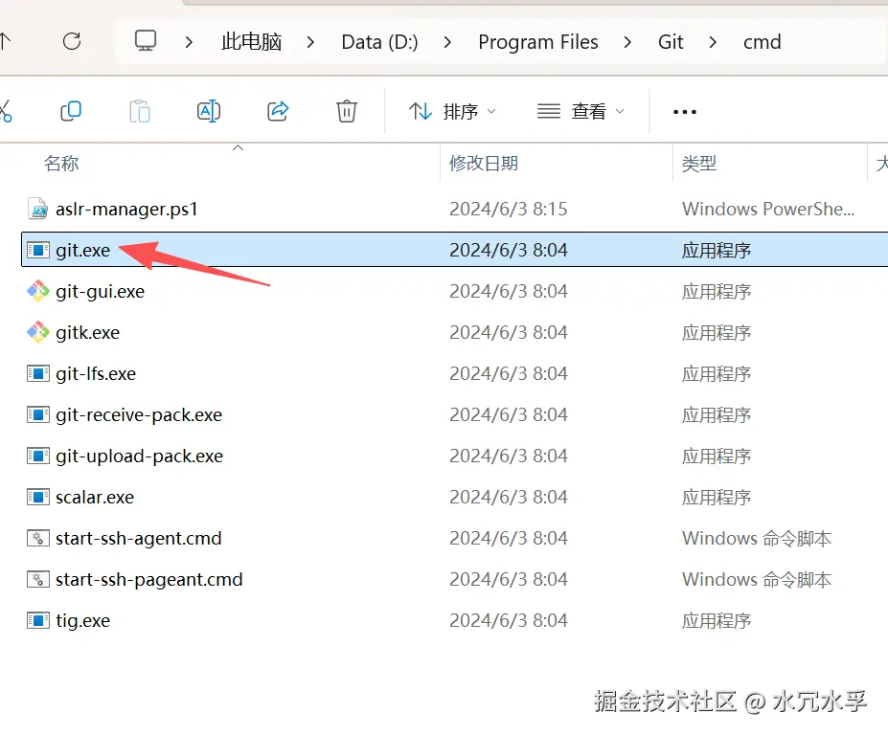This screenshot has height=735, width=888.
Task: Click the Delete trash can icon
Action: (347, 111)
